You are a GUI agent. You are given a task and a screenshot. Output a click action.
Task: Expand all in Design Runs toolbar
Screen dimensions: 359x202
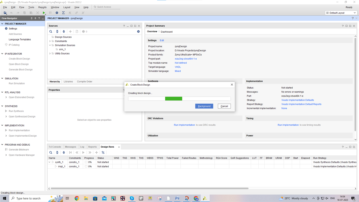click(64, 152)
